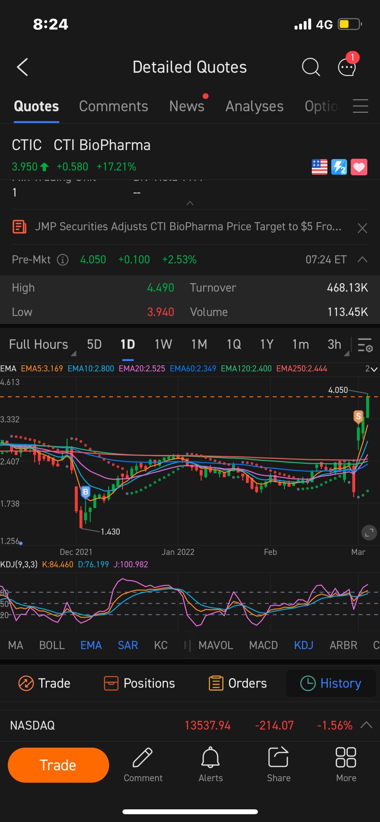Open chart settings icon beside 3h
The height and width of the screenshot is (822, 380).
click(365, 345)
